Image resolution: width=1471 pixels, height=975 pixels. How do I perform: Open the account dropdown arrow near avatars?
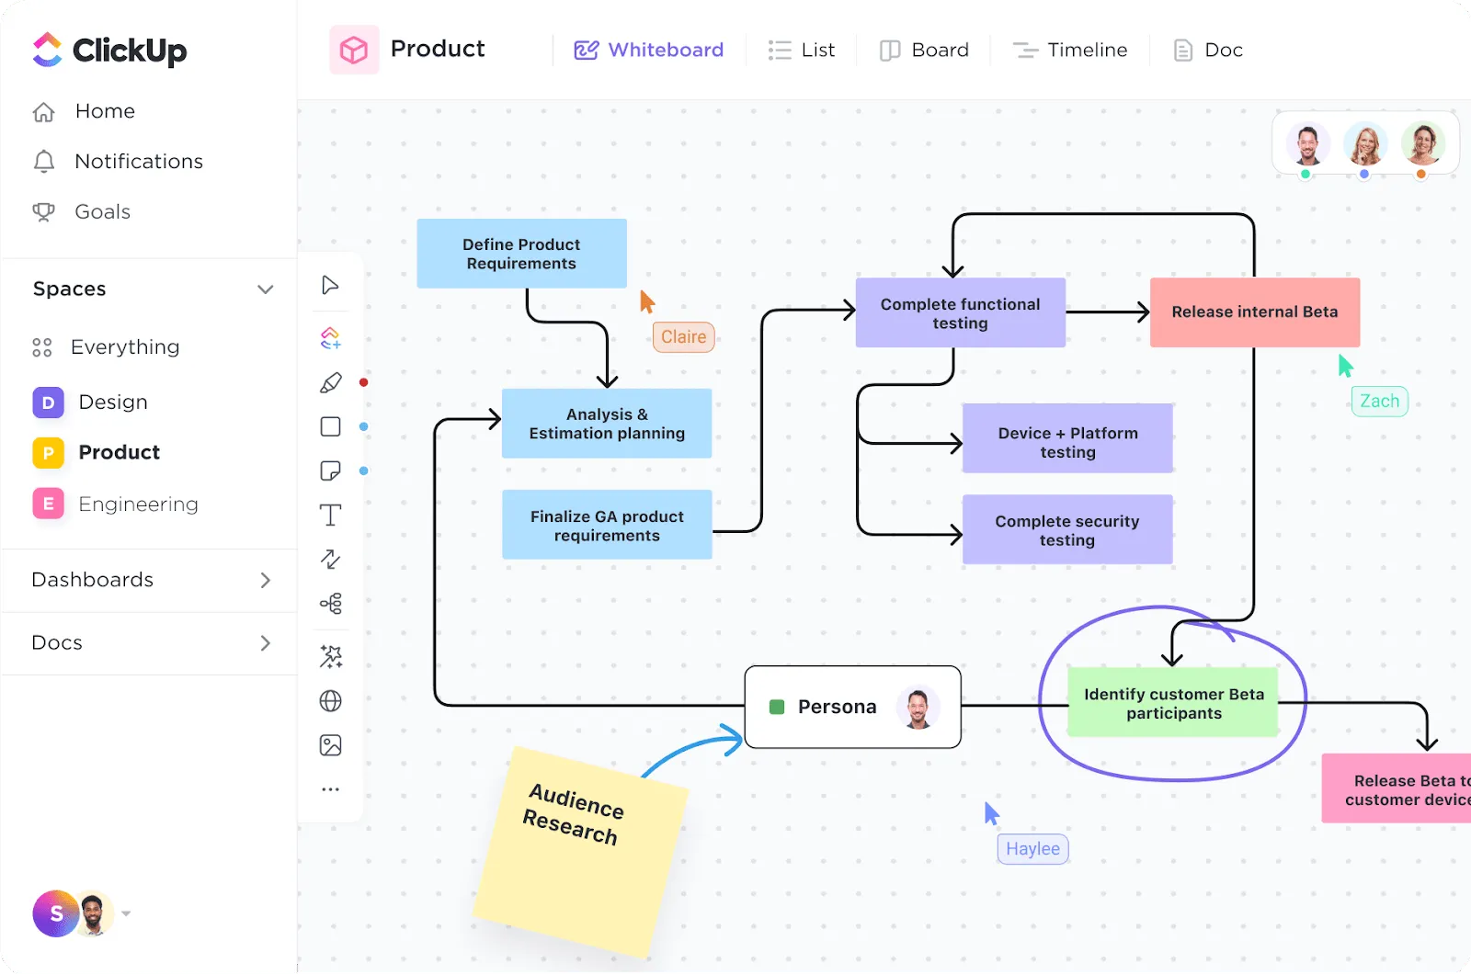126,913
